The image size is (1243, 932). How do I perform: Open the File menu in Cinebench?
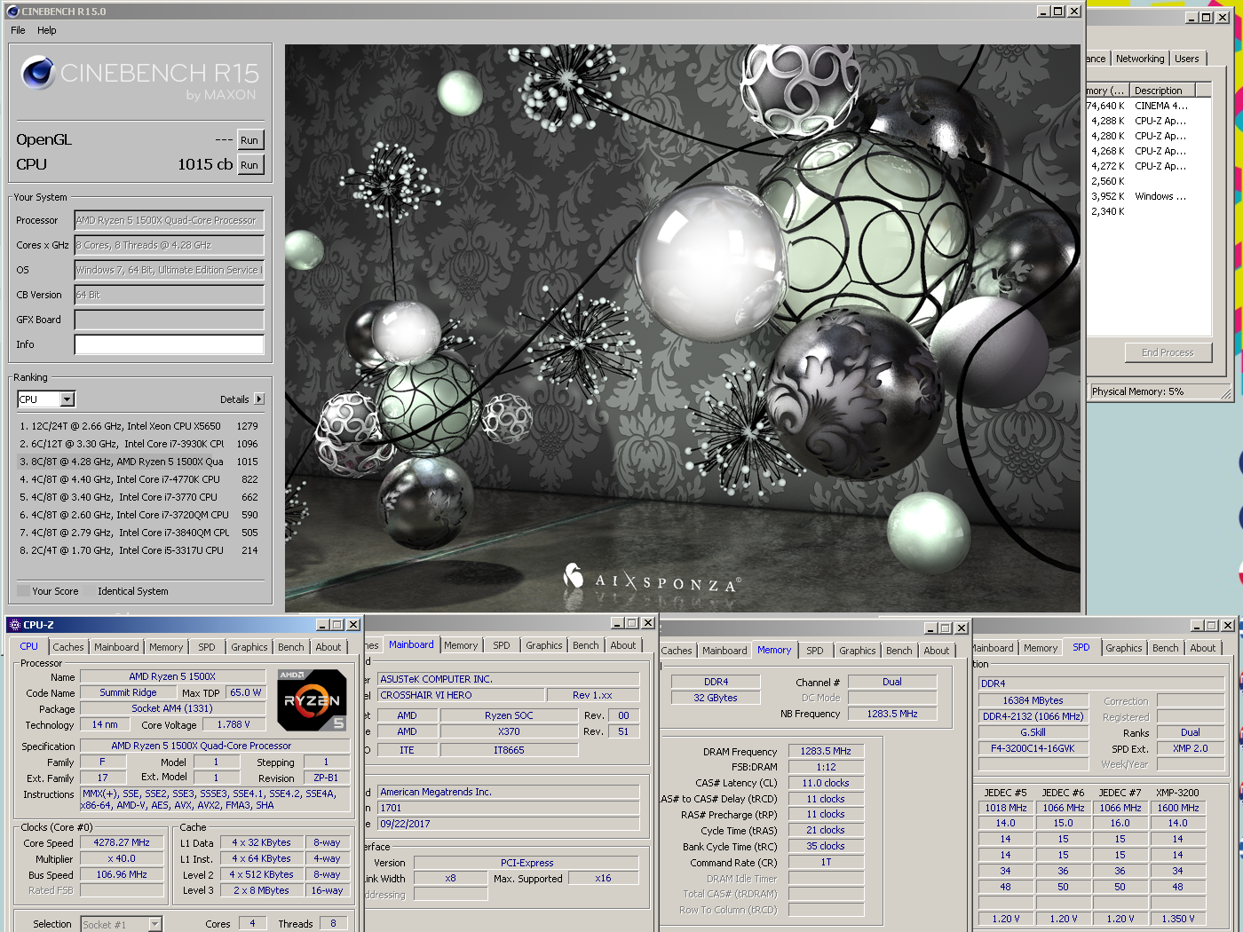click(x=18, y=30)
